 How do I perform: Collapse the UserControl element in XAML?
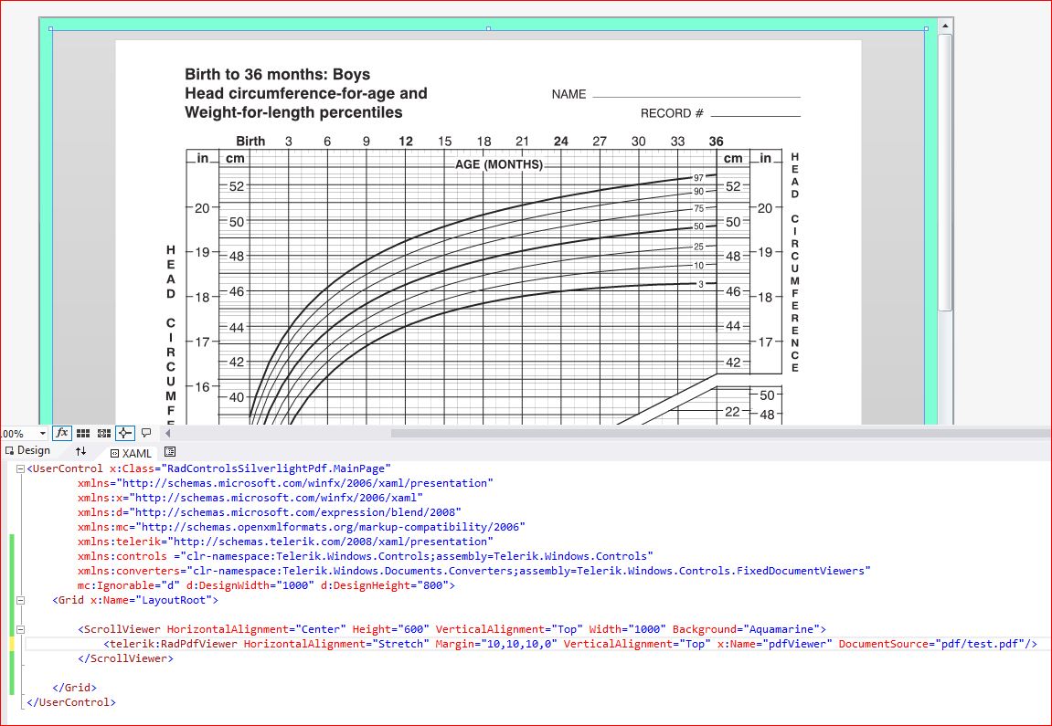[x=20, y=468]
